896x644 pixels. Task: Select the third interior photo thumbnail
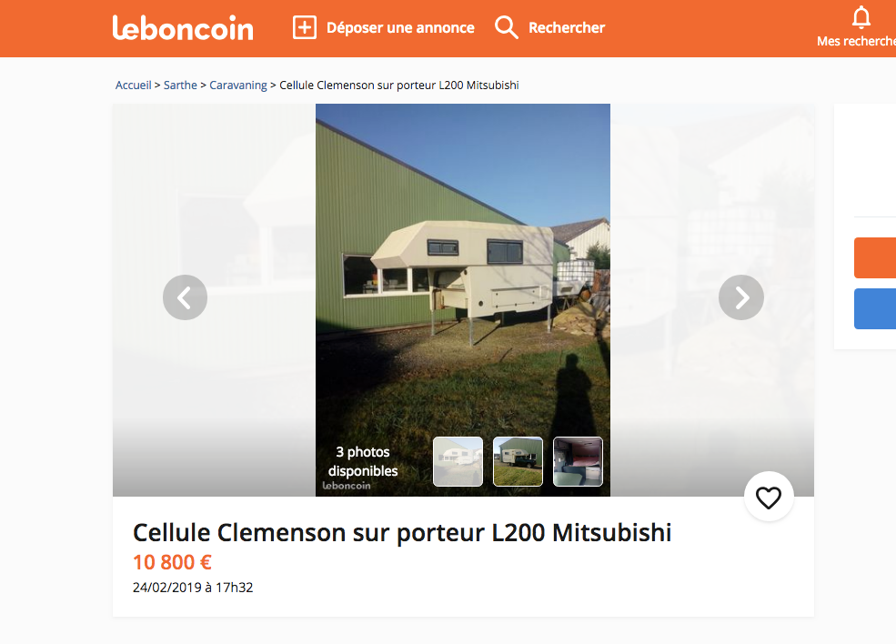[578, 461]
